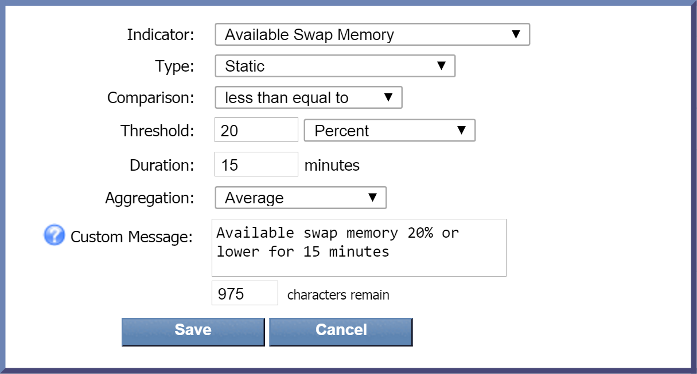Click the characters remain label text
Viewport: 697px width, 374px height.
tap(338, 295)
